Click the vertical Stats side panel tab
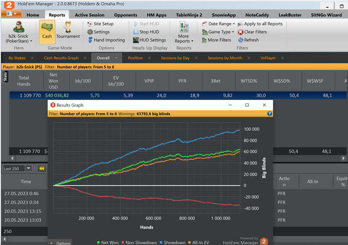 [5, 77]
